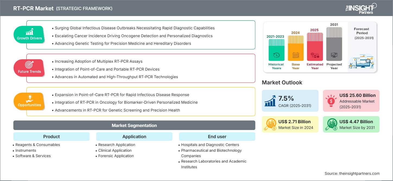Click the Addressable Market dollar-lightbulb icon
This screenshot has width=393, height=181.
pyautogui.click(x=331, y=100)
